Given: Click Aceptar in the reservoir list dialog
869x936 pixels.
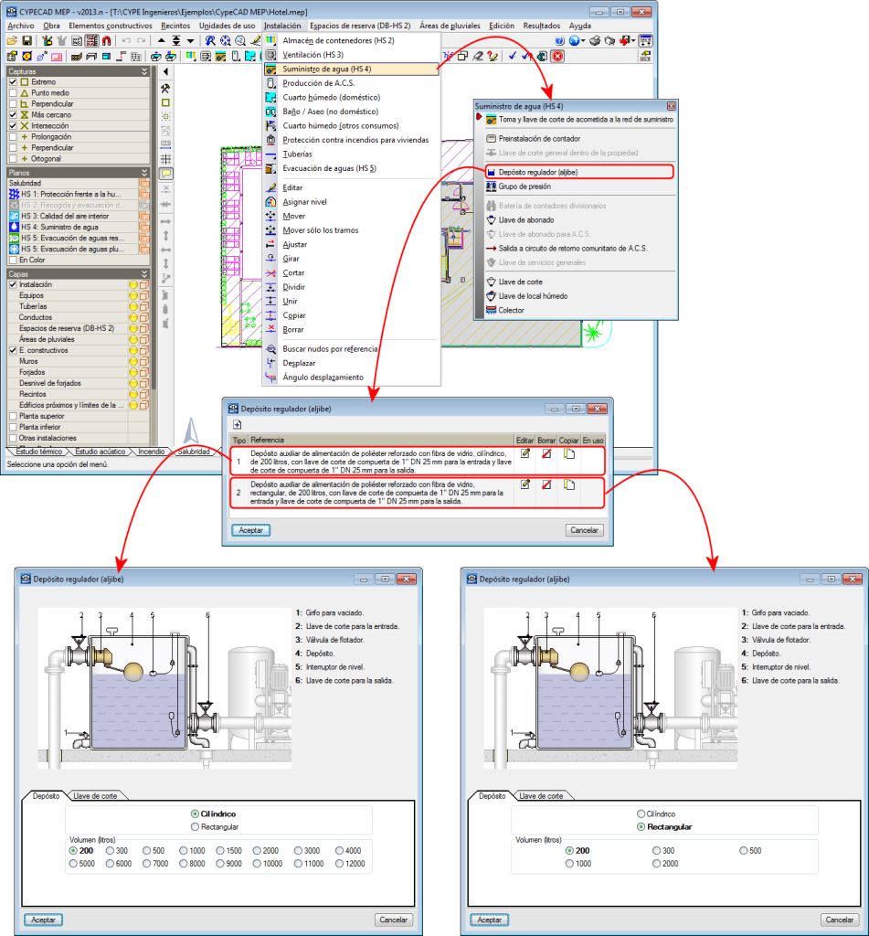Looking at the screenshot, I should coord(250,530).
